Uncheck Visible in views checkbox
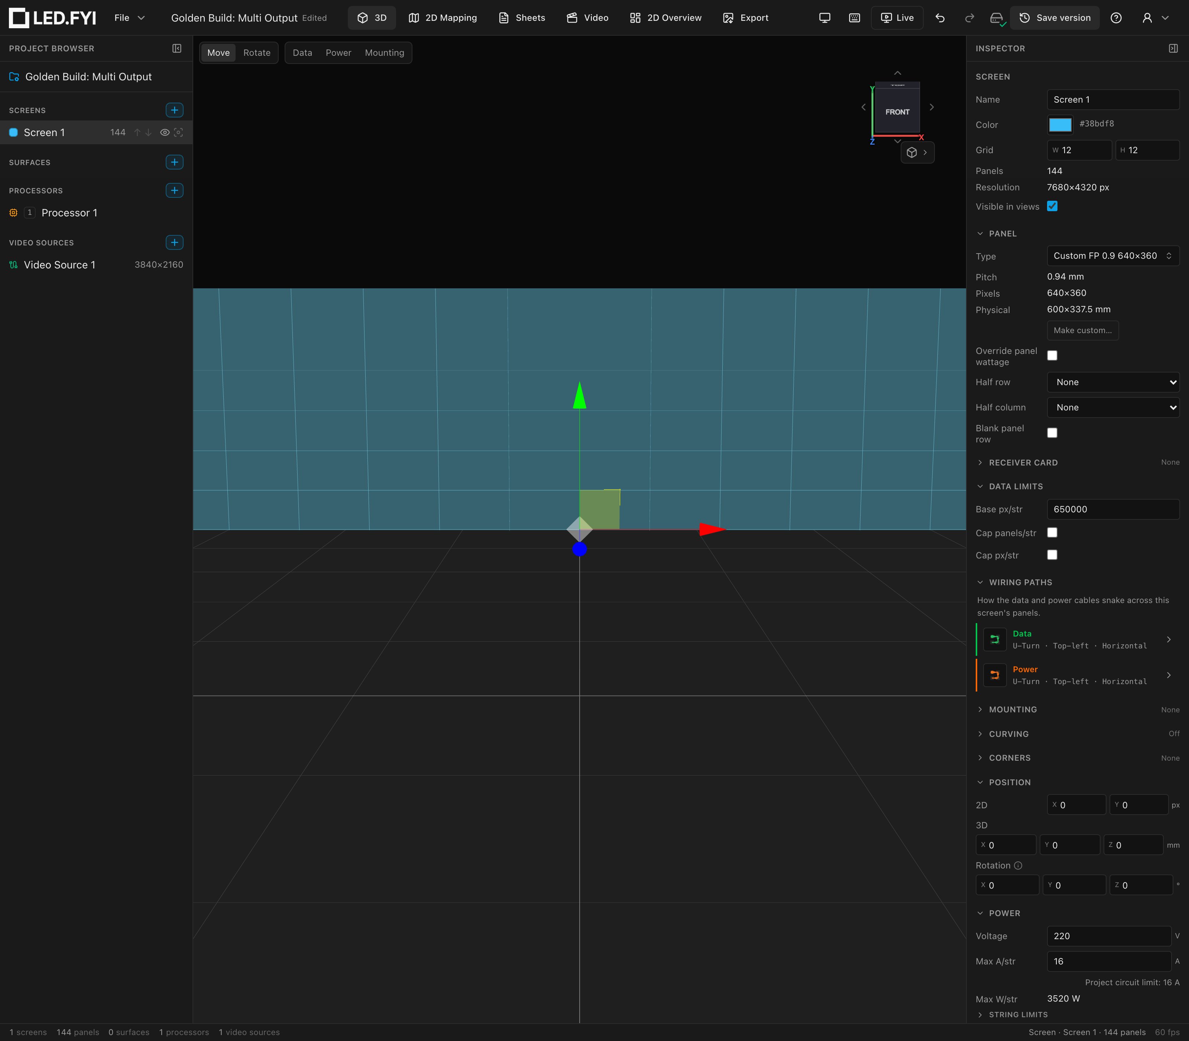This screenshot has height=1041, width=1189. 1052,206
